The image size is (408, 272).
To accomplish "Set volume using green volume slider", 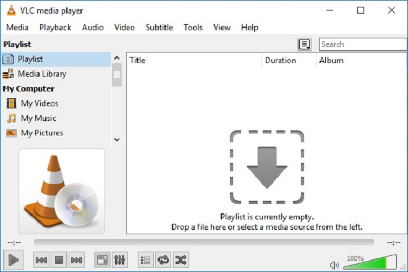I will (x=370, y=262).
